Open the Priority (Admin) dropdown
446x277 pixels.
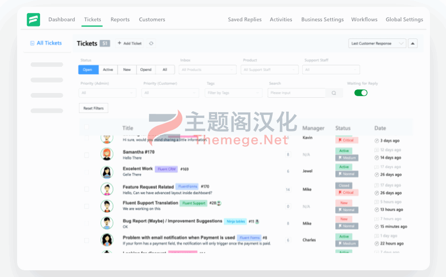(107, 93)
